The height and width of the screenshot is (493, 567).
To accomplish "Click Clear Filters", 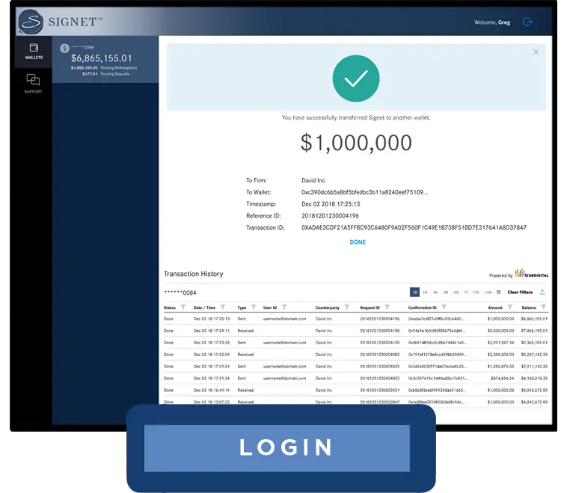I will pos(520,292).
